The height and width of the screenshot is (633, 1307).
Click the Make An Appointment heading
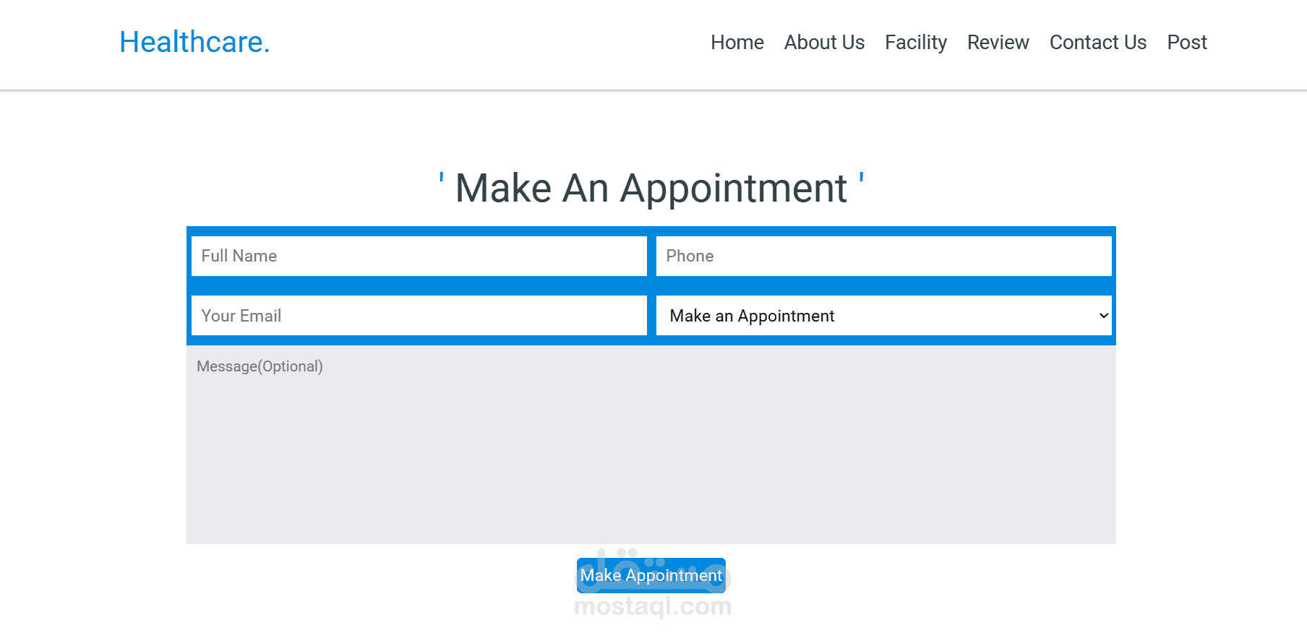[x=651, y=189]
